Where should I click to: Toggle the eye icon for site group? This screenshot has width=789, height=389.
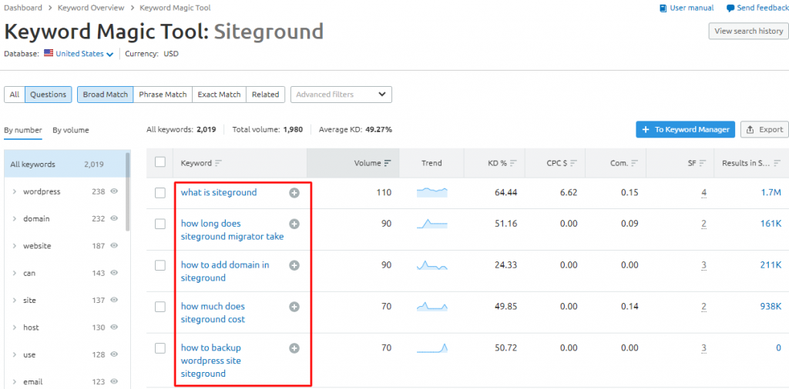(114, 300)
